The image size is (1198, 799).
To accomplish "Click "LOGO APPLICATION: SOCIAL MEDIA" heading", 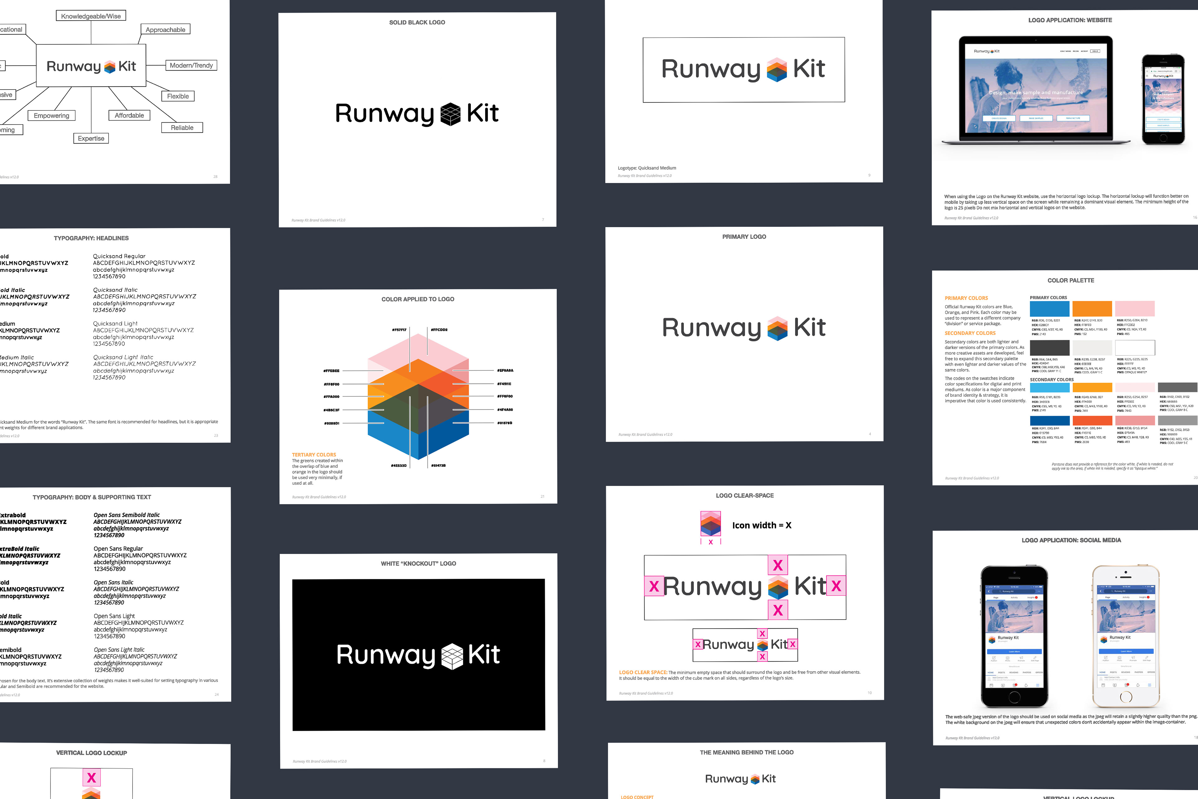I will (x=1071, y=540).
